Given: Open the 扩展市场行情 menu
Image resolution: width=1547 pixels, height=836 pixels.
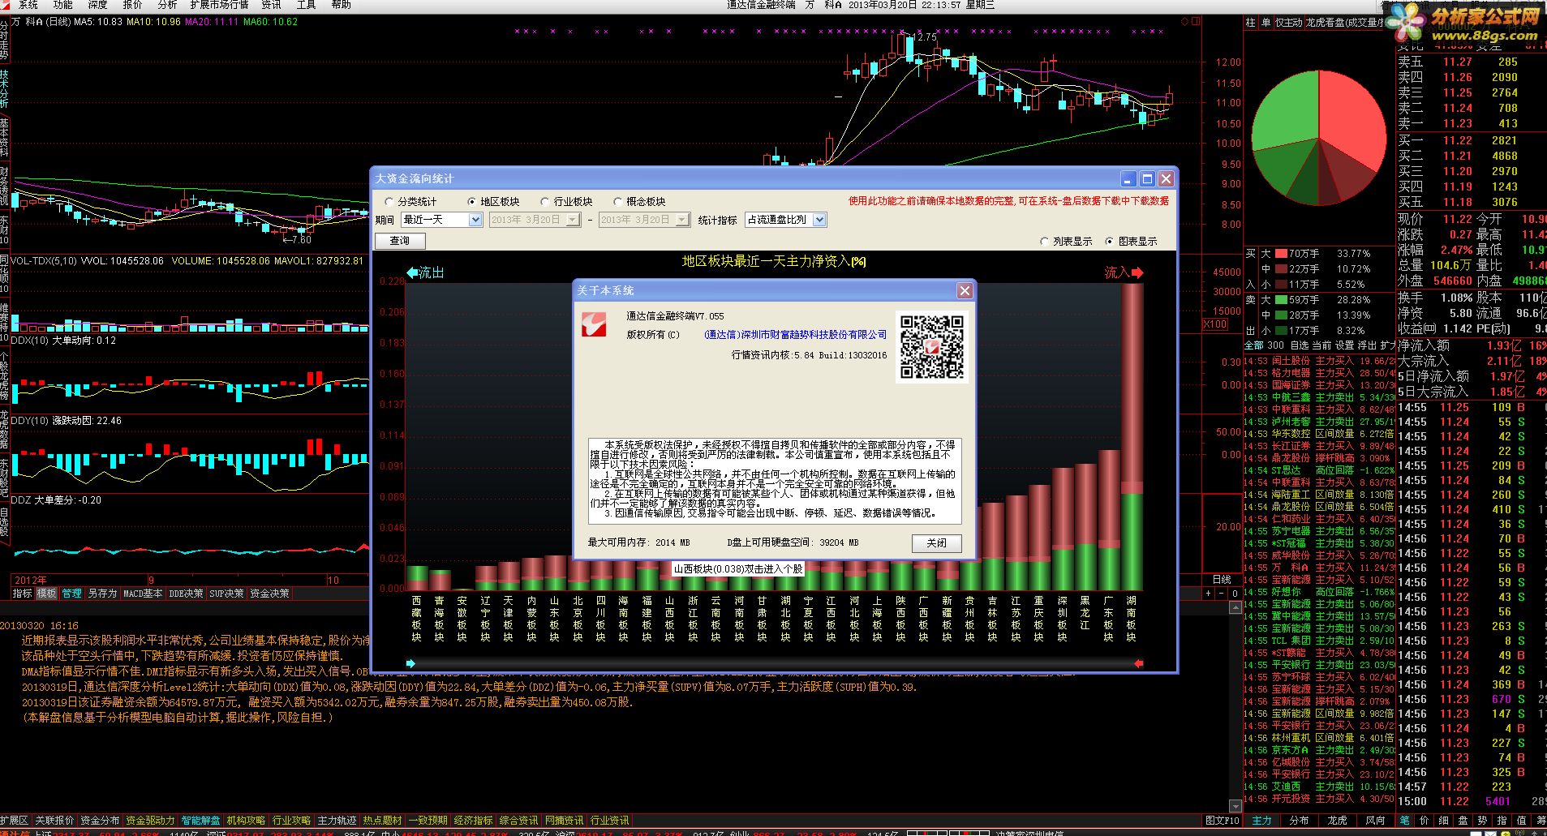Looking at the screenshot, I should tap(219, 5).
